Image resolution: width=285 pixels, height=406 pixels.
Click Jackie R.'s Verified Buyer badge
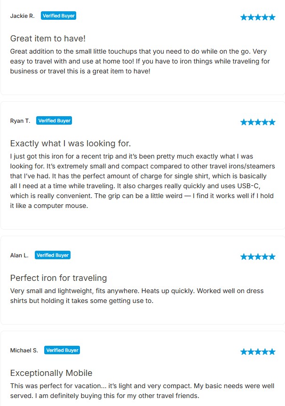[59, 16]
